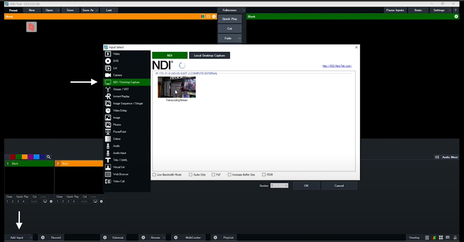Select the Video input type
This screenshot has height=242, width=464.
point(127,54)
